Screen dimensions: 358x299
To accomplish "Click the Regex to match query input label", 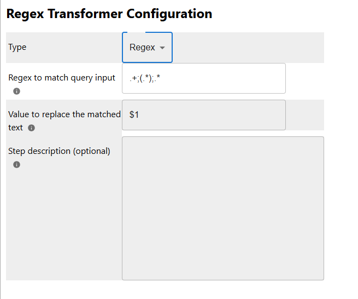I will click(x=62, y=78).
